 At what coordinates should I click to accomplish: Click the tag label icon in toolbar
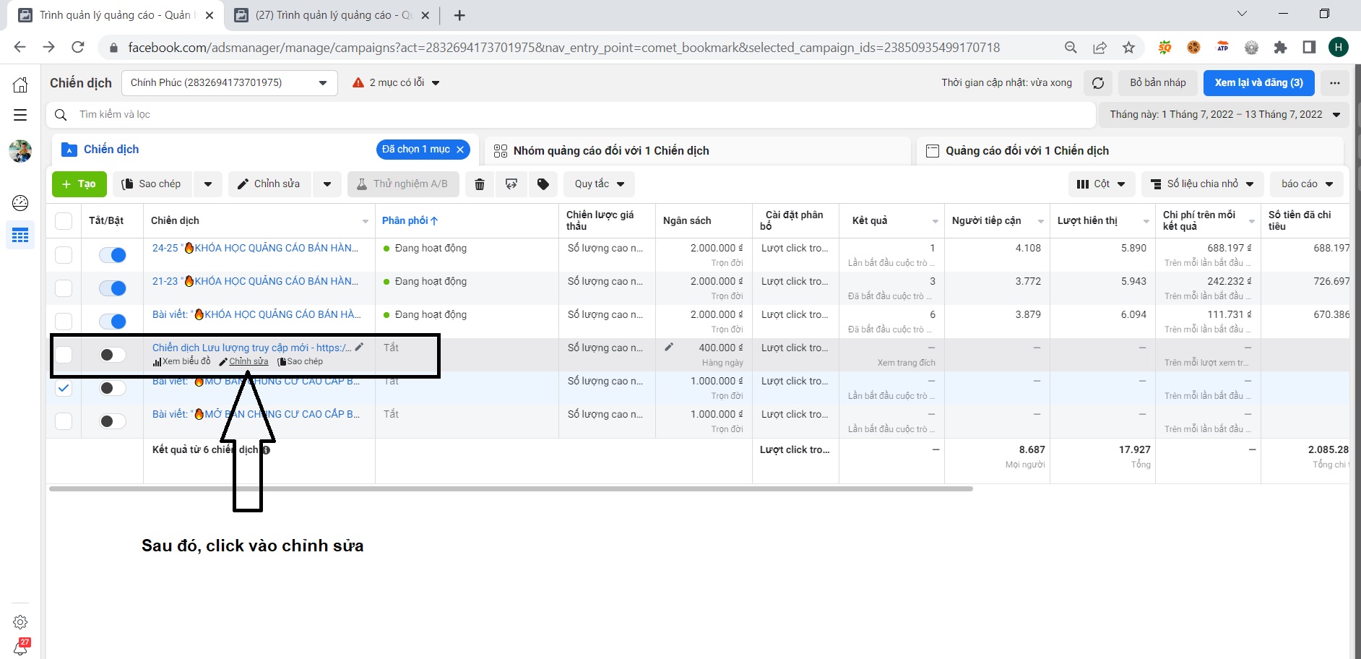543,184
